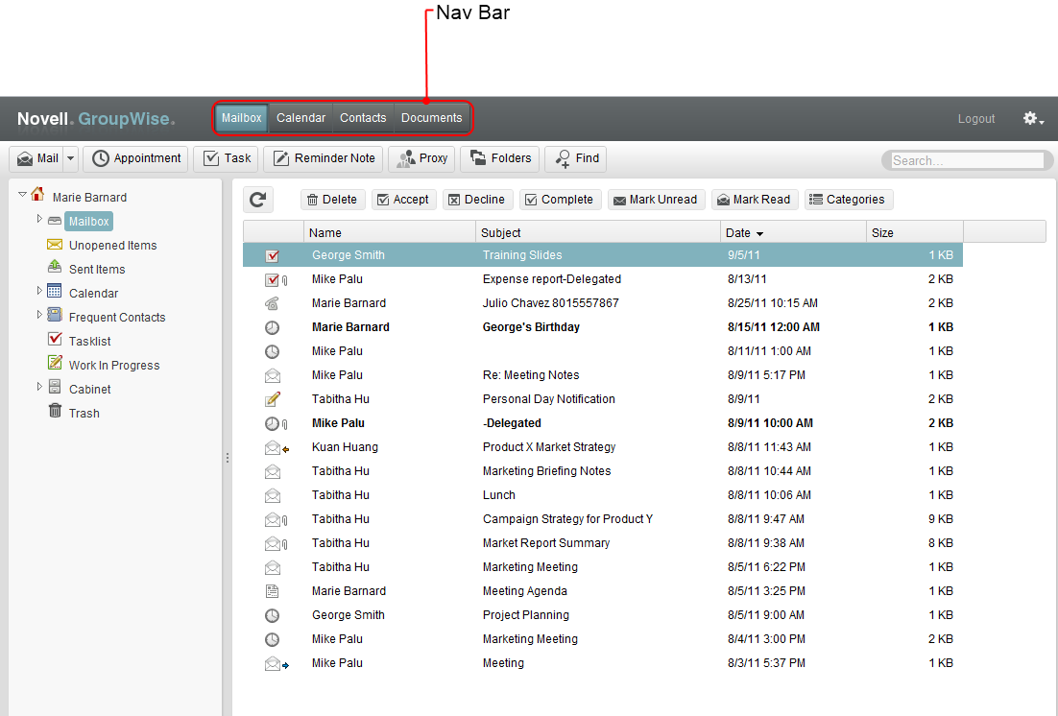
Task: Switch to the Documents tab
Action: (x=432, y=118)
